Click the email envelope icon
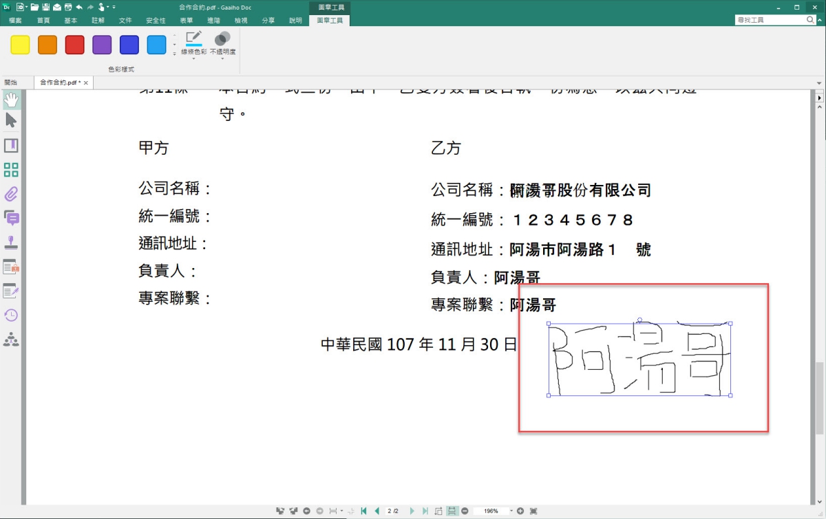This screenshot has height=519, width=826. (56, 7)
